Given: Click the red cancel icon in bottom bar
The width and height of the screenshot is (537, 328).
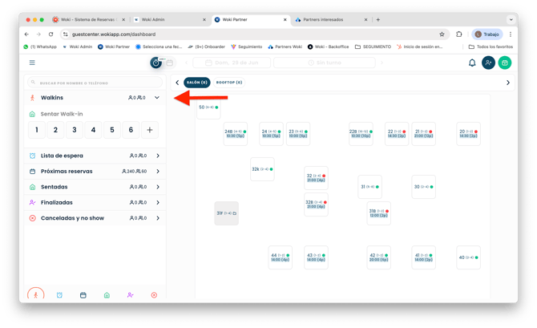Looking at the screenshot, I should pyautogui.click(x=154, y=295).
